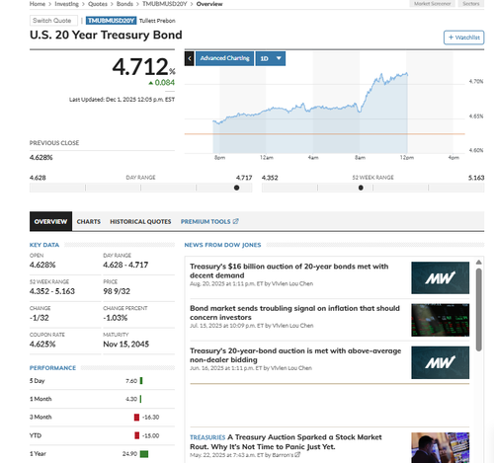The width and height of the screenshot is (494, 463).
Task: Click the Switch Quote input field
Action: [53, 21]
